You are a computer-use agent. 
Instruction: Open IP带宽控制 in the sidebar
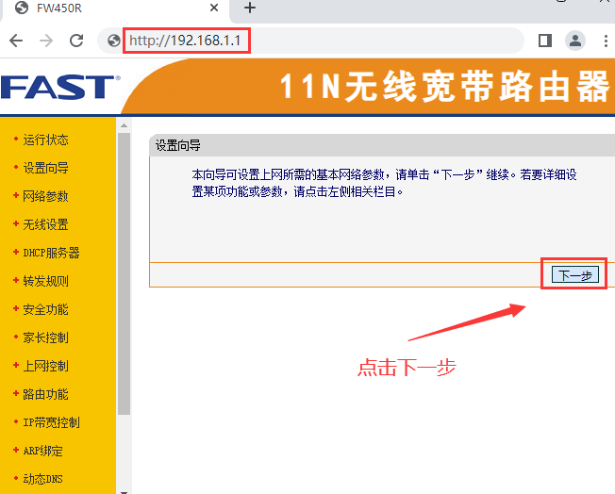point(51,422)
